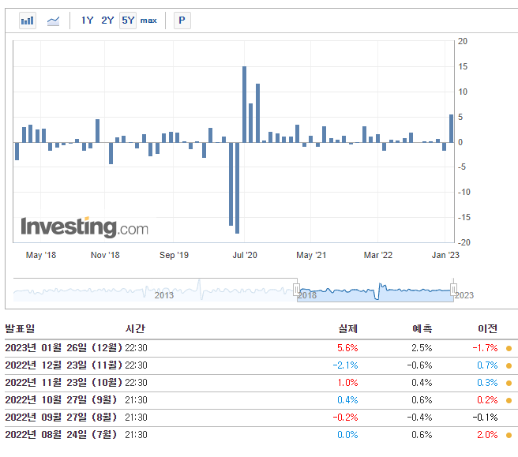Click actual value -2.1%
Screen dimensions: 518x457
point(345,365)
